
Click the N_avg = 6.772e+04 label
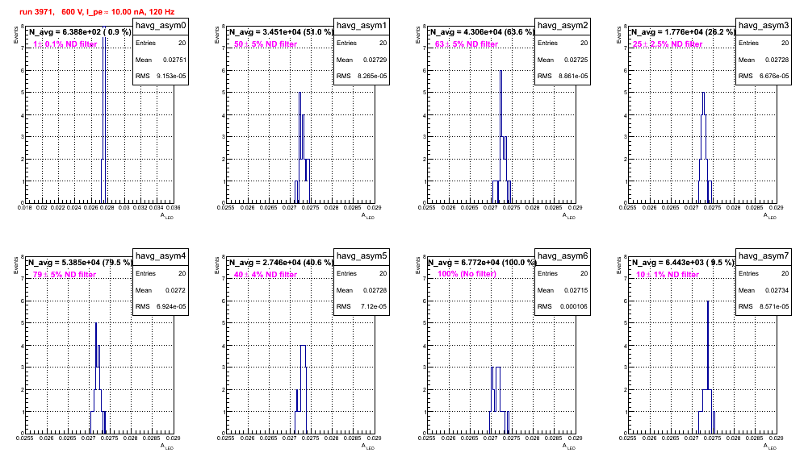(481, 263)
